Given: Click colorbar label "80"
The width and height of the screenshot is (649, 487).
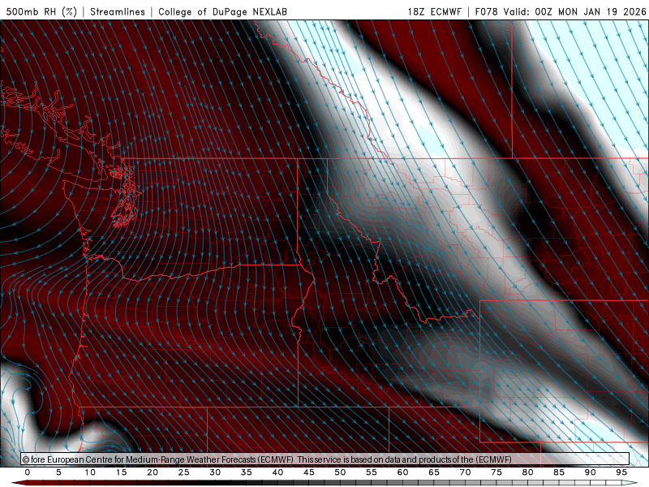Looking at the screenshot, I should (x=527, y=472).
